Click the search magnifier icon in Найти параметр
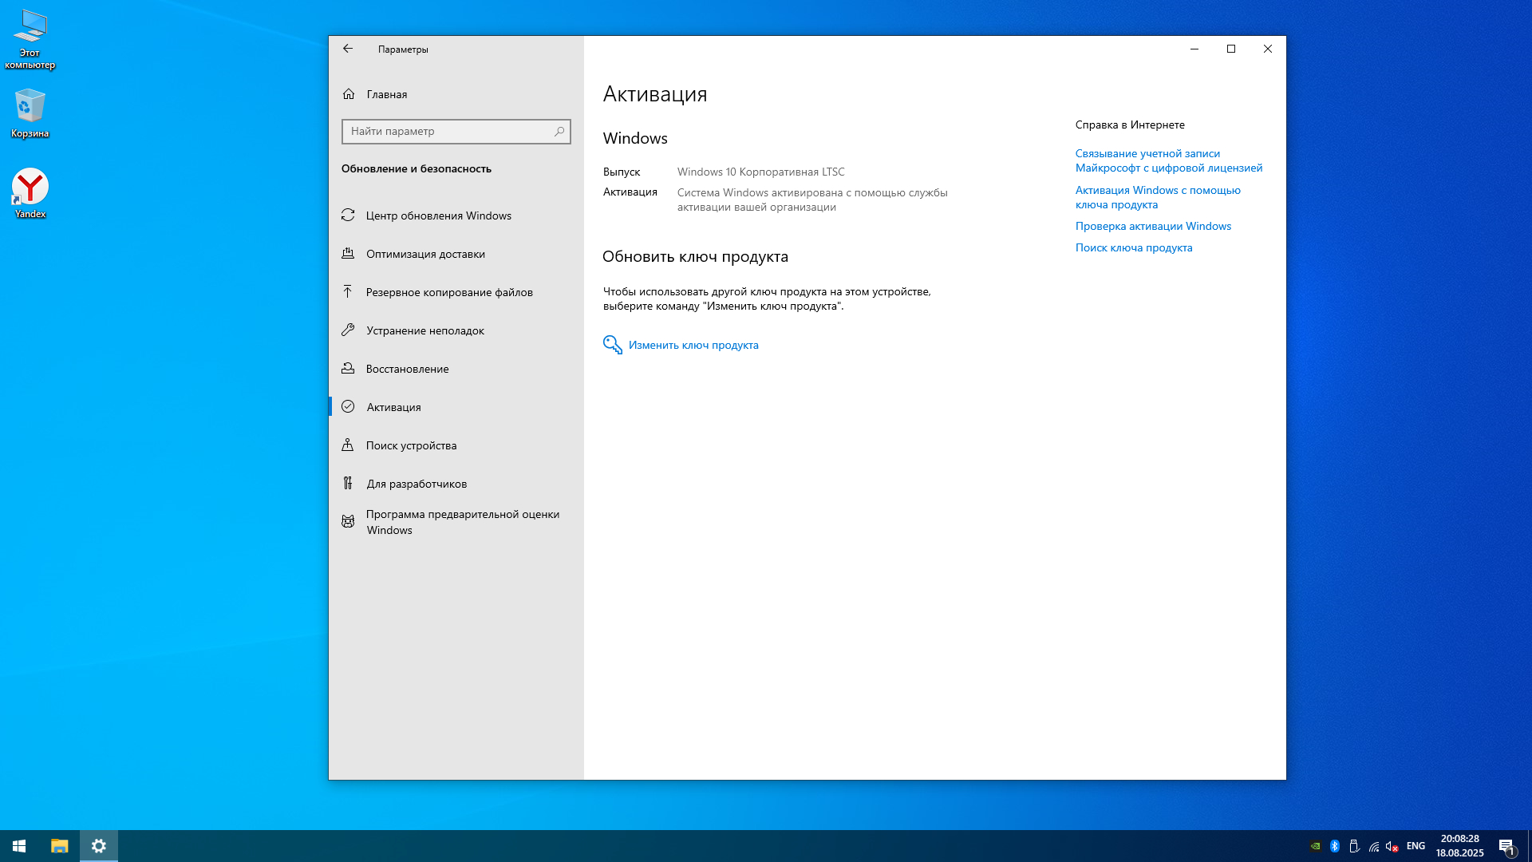 pos(559,132)
